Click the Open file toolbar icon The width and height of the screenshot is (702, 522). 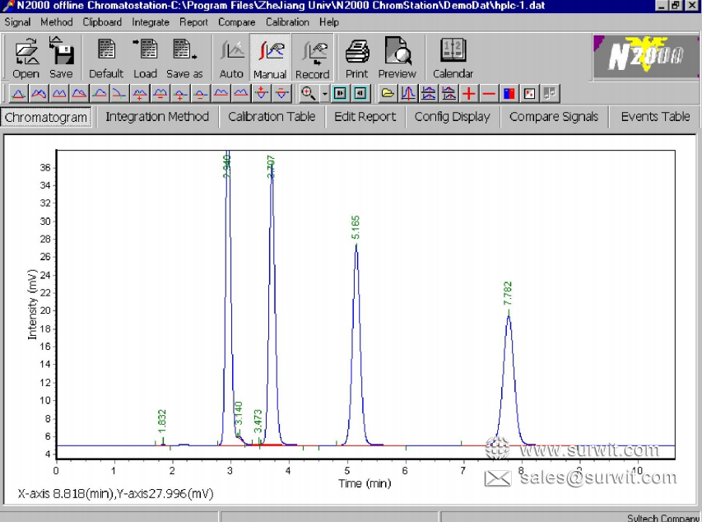pyautogui.click(x=26, y=58)
